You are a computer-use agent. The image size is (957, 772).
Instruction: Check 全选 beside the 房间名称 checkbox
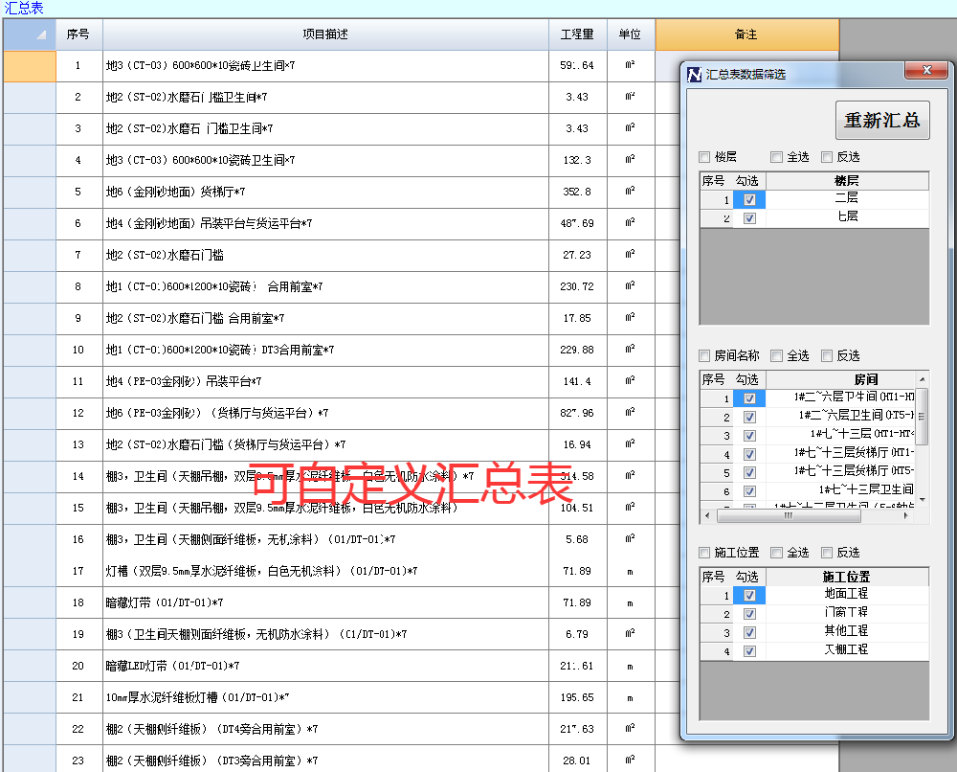[x=776, y=355]
